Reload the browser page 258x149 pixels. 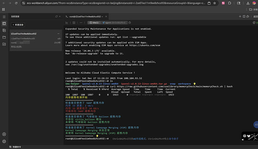16,3
